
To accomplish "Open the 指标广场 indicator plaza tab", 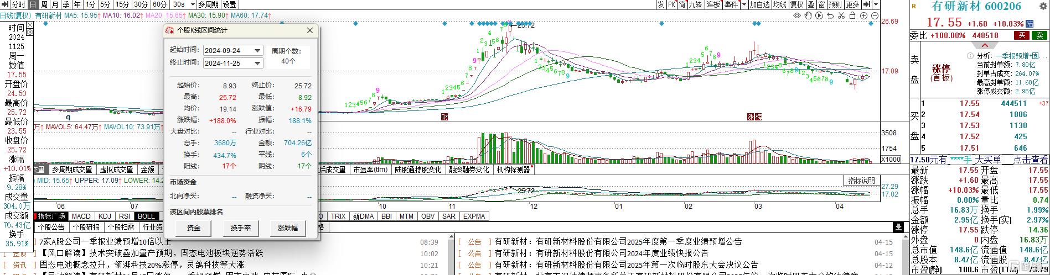I will point(51,216).
